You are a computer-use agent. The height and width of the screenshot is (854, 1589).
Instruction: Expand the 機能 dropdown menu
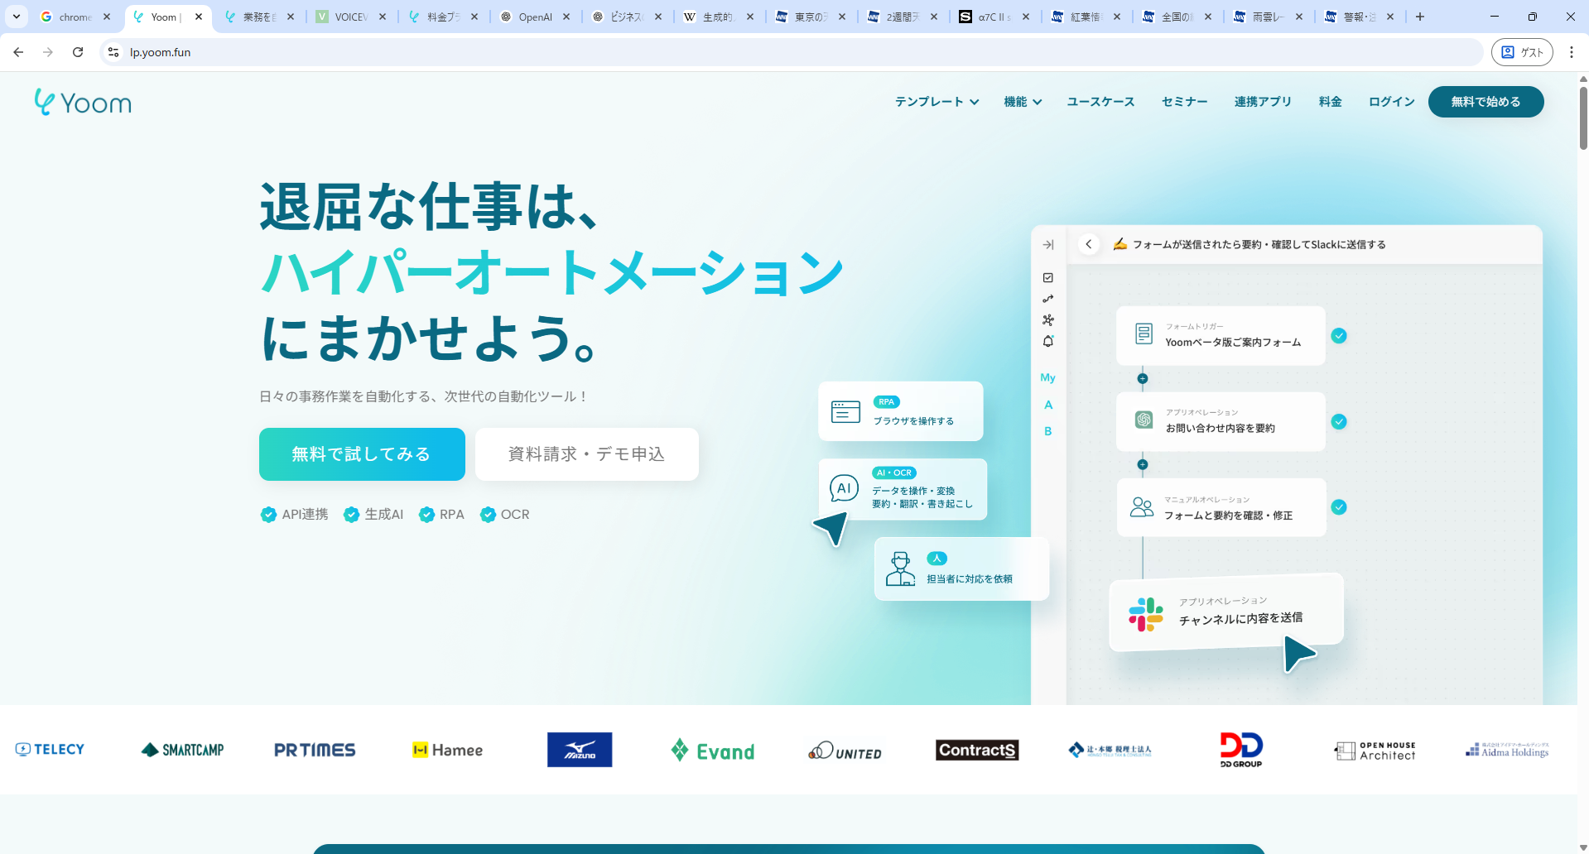pos(1023,102)
